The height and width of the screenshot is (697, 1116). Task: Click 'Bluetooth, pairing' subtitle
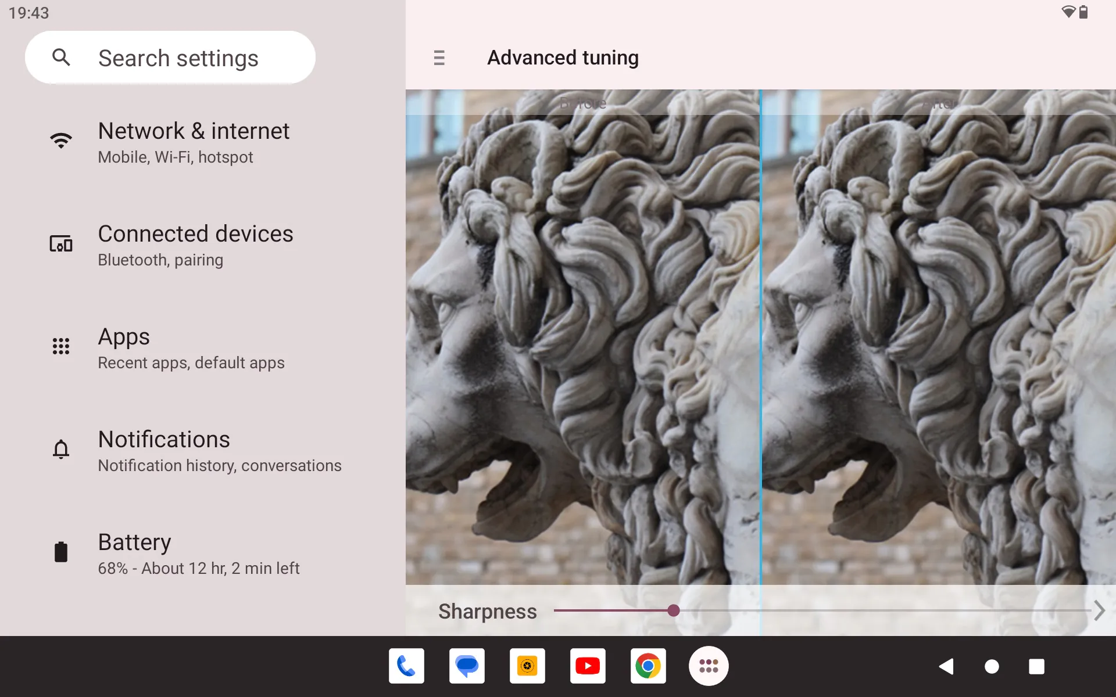pos(160,260)
